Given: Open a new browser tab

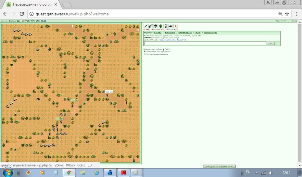Looking at the screenshot, I should [x=67, y=5].
